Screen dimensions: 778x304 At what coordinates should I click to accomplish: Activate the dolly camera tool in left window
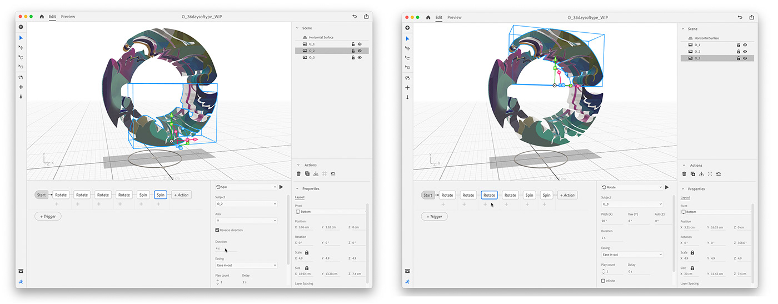pyautogui.click(x=21, y=96)
